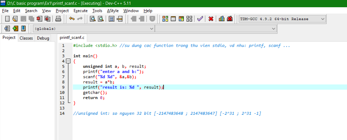The width and height of the screenshot is (347, 140).
Task: Start debugging with the checkmark icon
Action: (x=200, y=19)
